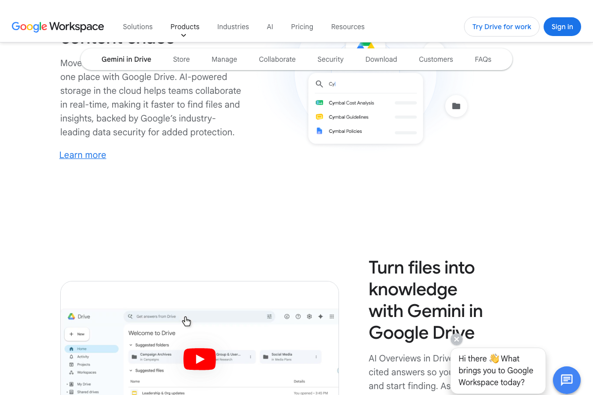Image resolution: width=593 pixels, height=395 pixels.
Task: Open the Solutions menu
Action: coord(138,27)
